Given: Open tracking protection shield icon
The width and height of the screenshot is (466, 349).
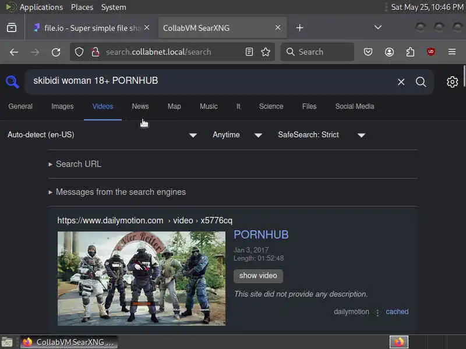Looking at the screenshot, I should tap(79, 52).
